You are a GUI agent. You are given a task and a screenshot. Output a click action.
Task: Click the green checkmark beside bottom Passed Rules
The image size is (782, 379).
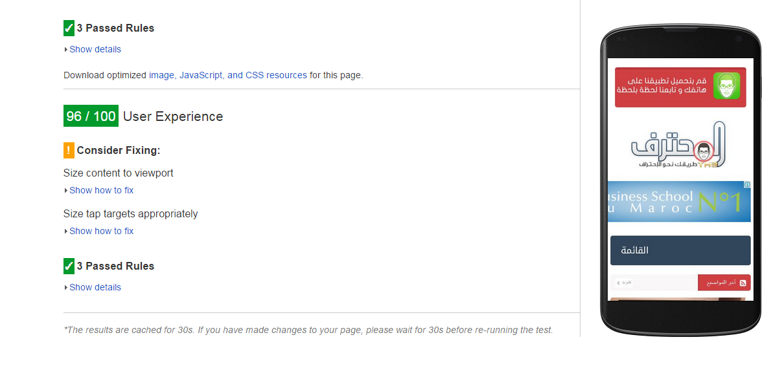(x=69, y=266)
